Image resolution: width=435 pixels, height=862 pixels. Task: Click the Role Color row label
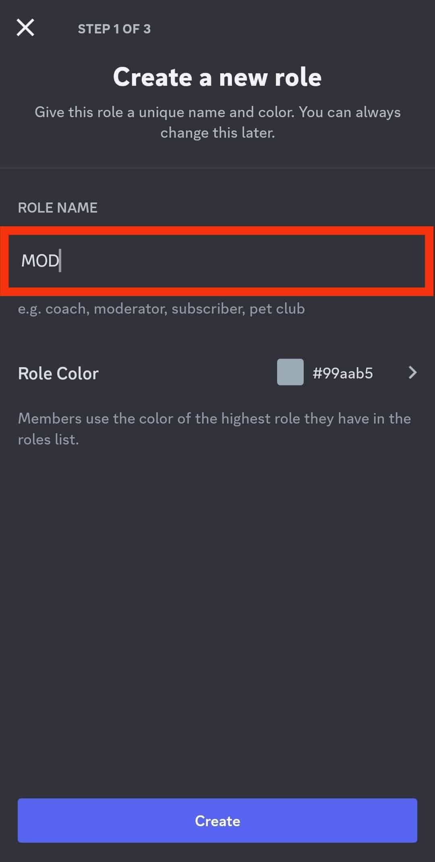click(58, 374)
